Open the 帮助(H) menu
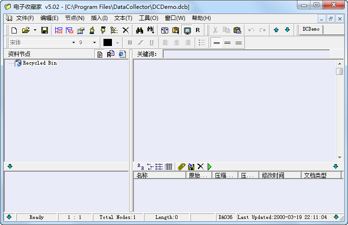Screen dimensions: 348x225 (201, 18)
